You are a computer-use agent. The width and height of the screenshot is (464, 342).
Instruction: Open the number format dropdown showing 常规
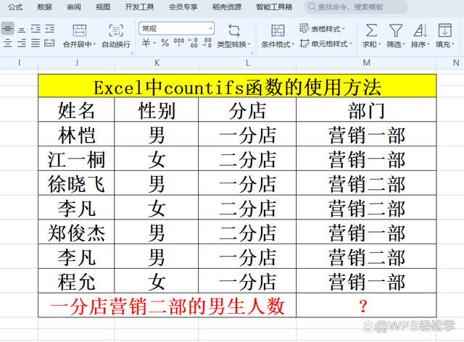pyautogui.click(x=176, y=28)
